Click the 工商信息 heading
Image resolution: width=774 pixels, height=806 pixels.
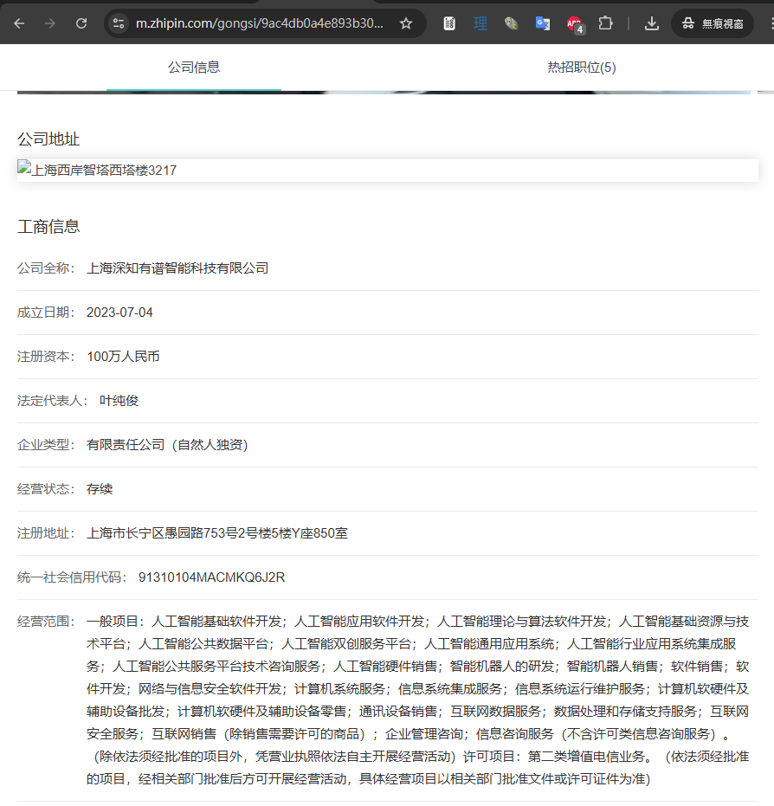coord(48,226)
